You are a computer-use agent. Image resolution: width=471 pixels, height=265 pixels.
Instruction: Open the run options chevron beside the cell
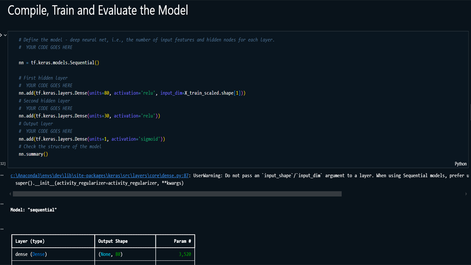[x=6, y=35]
